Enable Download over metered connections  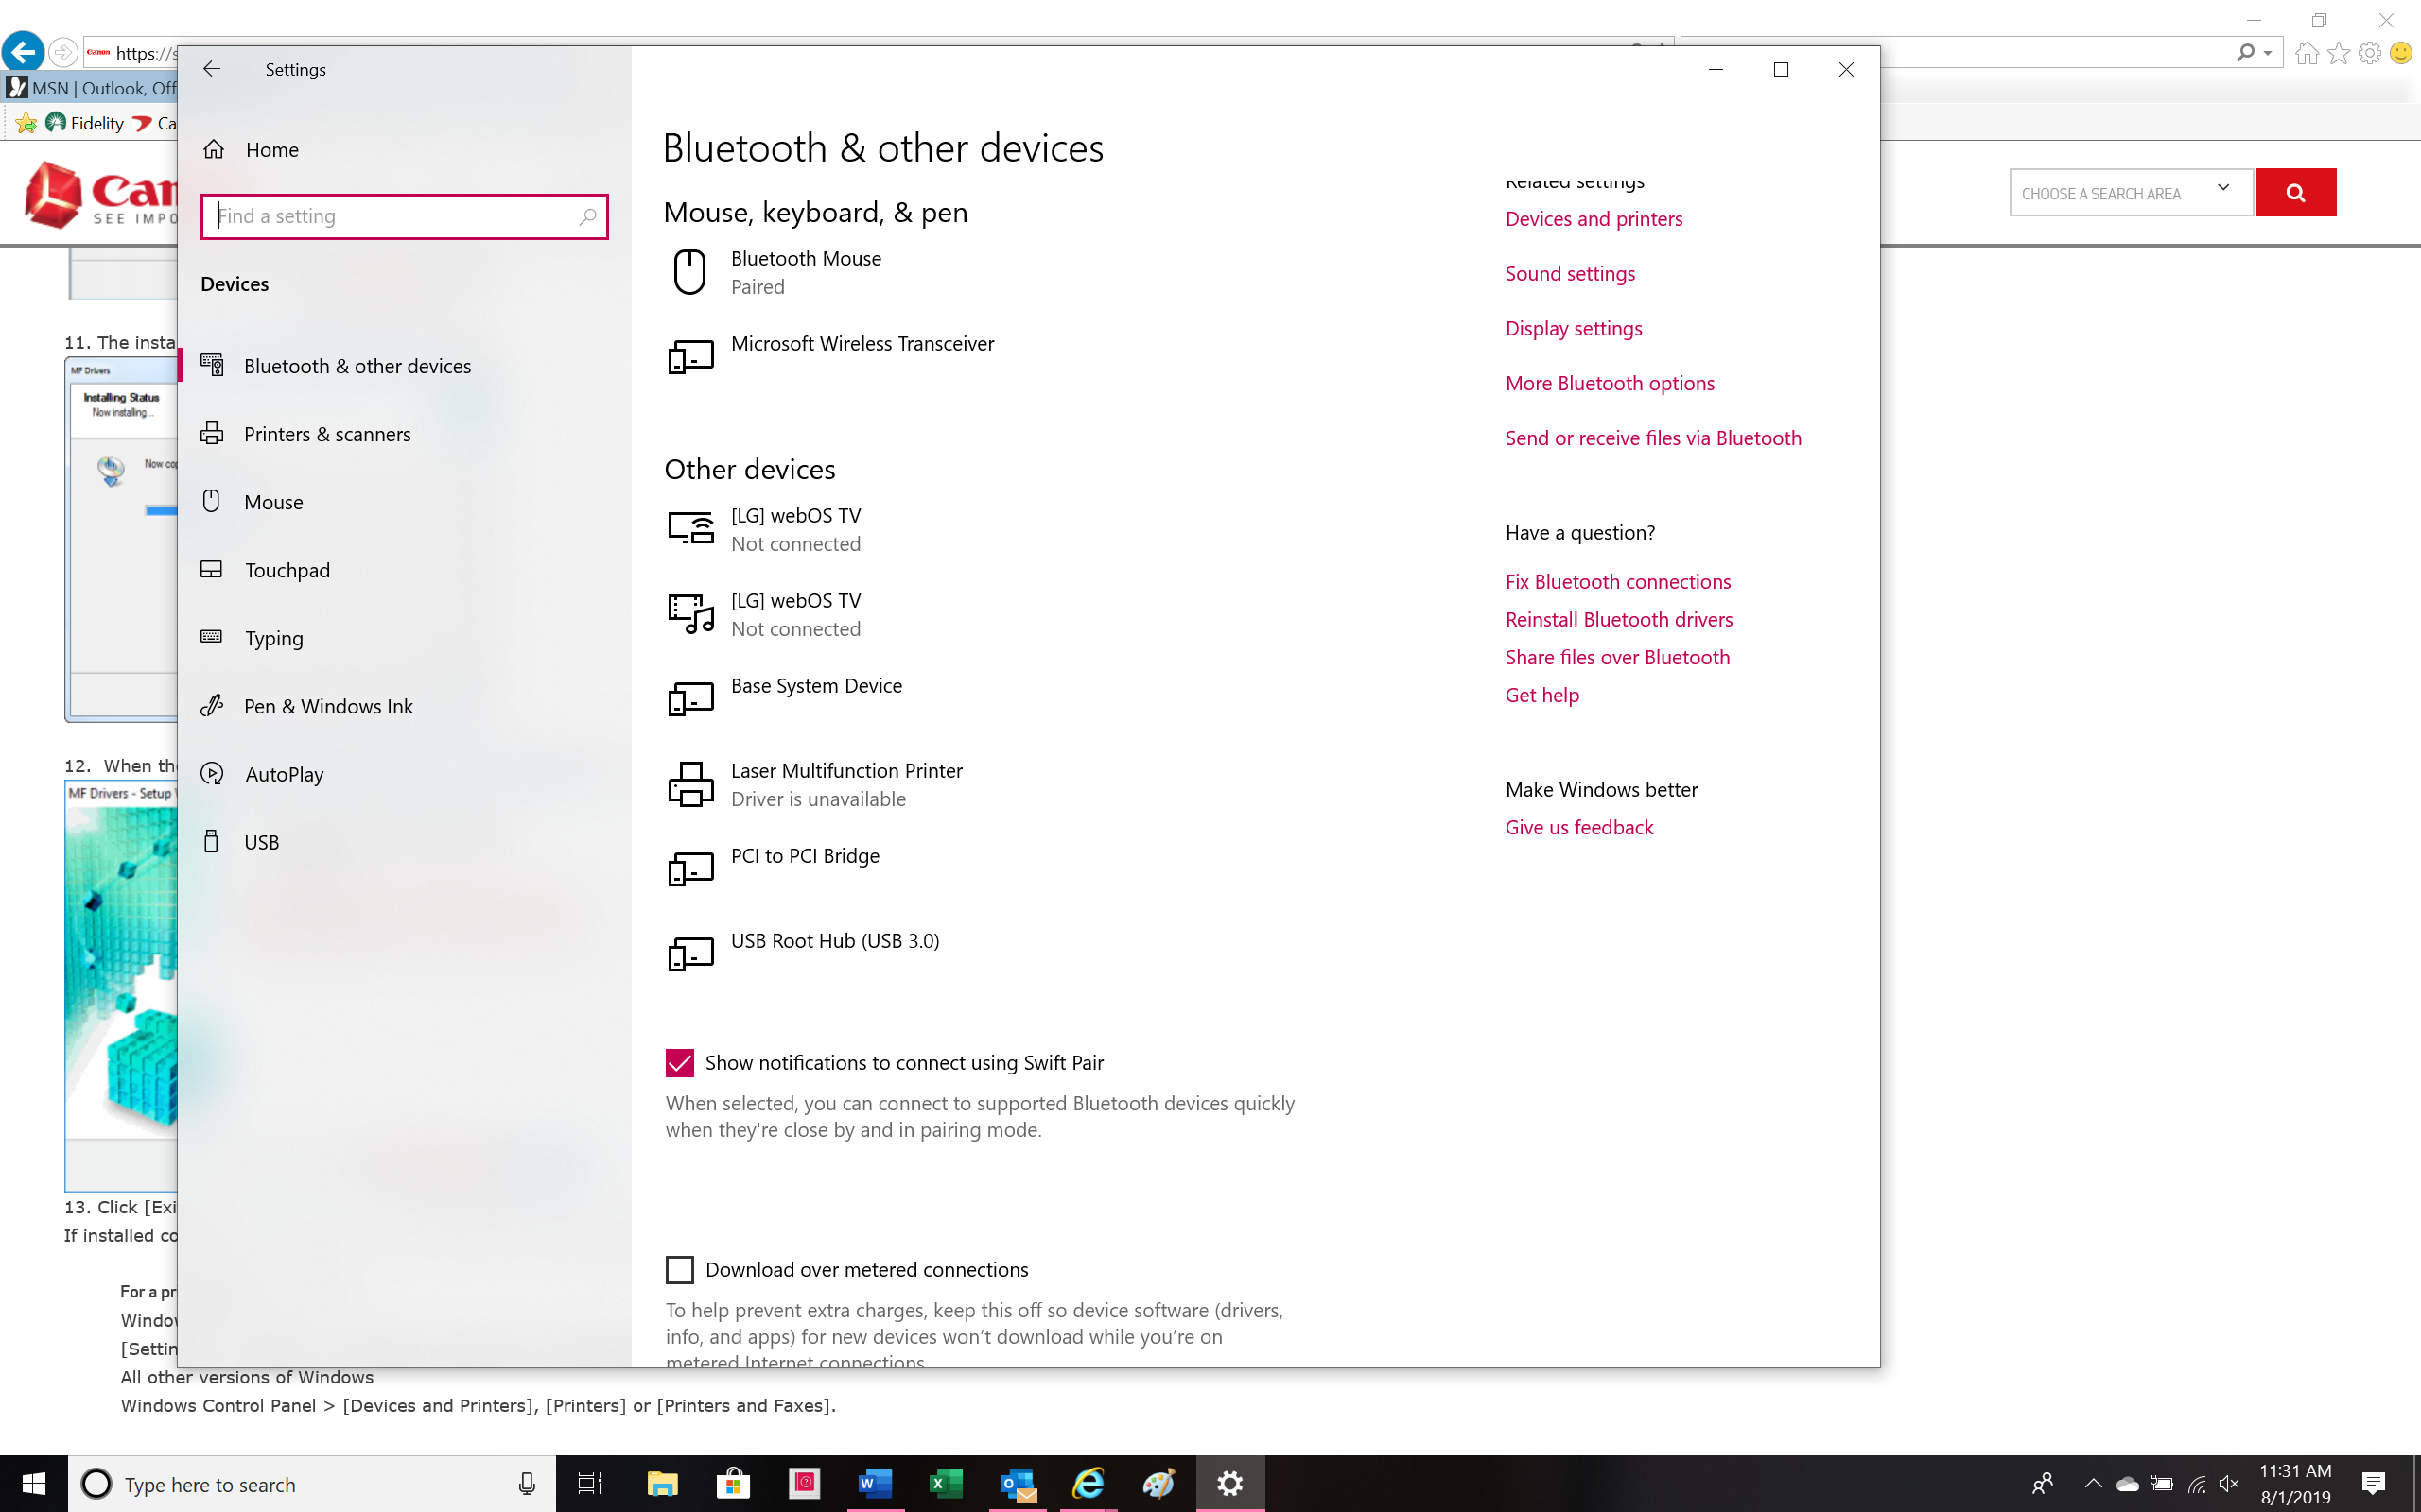(679, 1270)
